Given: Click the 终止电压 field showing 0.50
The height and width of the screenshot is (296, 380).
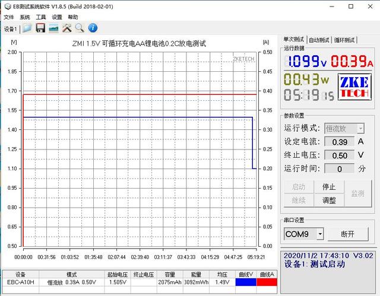Looking at the screenshot, I should (x=340, y=155).
